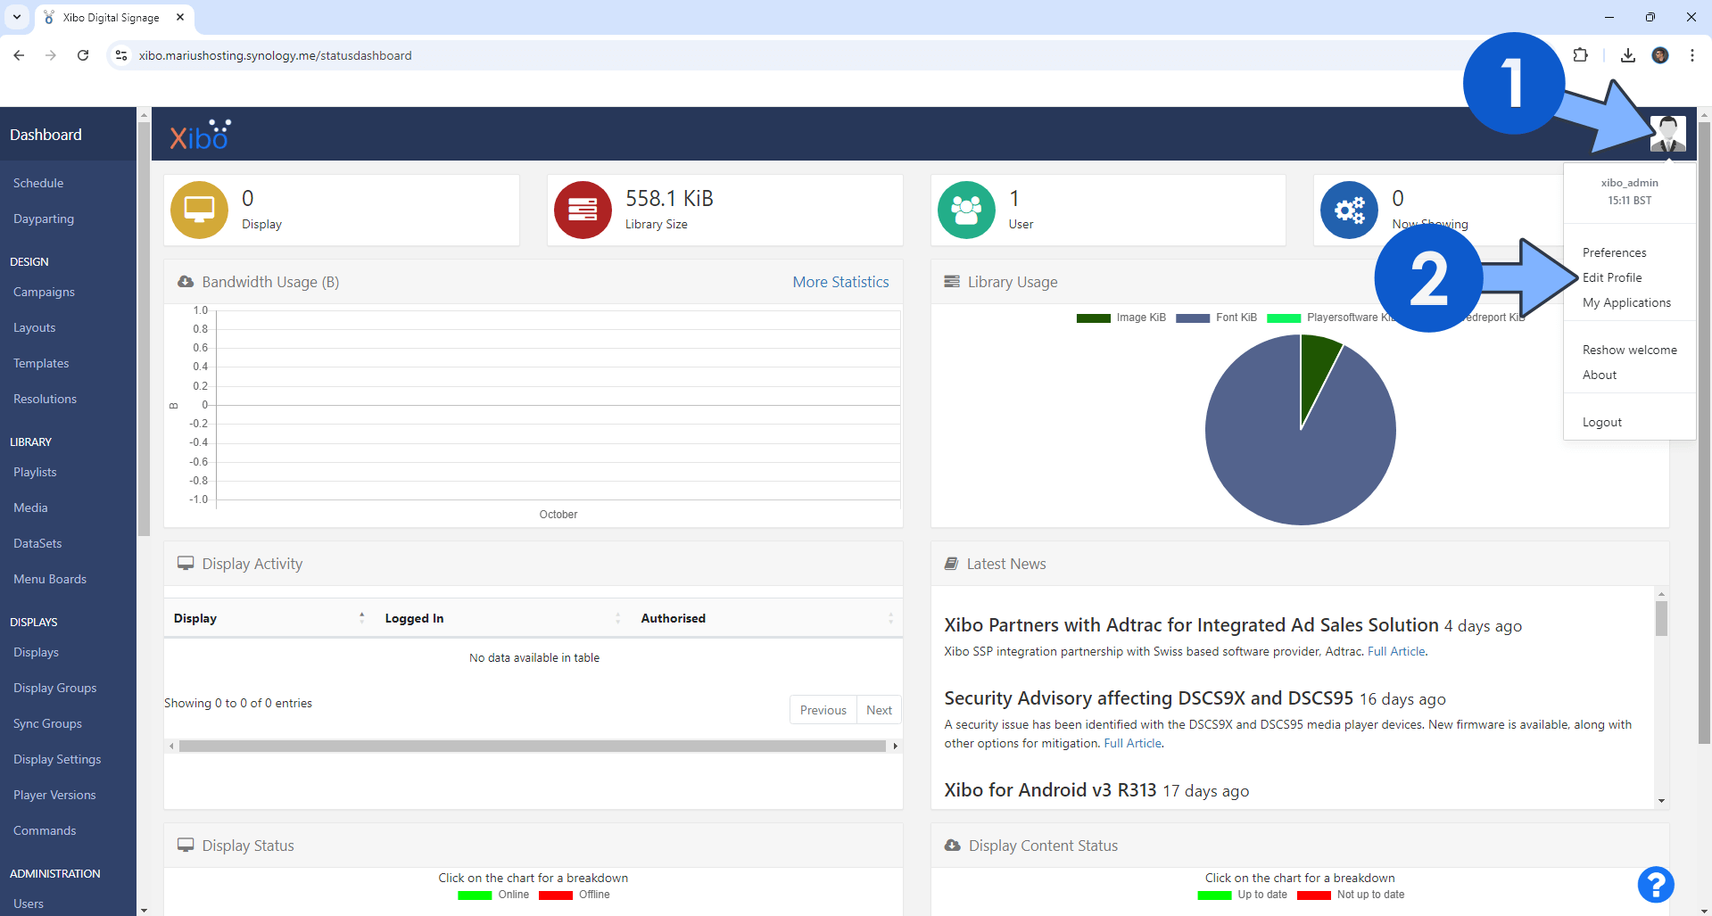Image resolution: width=1712 pixels, height=916 pixels.
Task: Click the Display Activity horizontal scrollbar
Action: click(533, 746)
